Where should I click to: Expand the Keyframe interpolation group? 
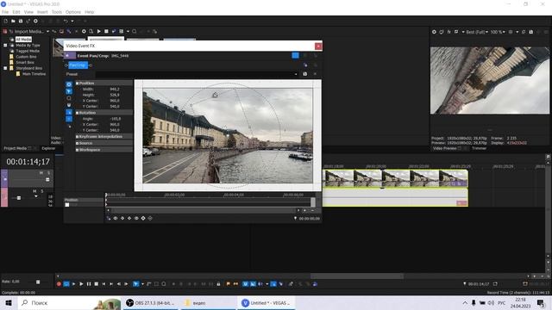pyautogui.click(x=77, y=136)
